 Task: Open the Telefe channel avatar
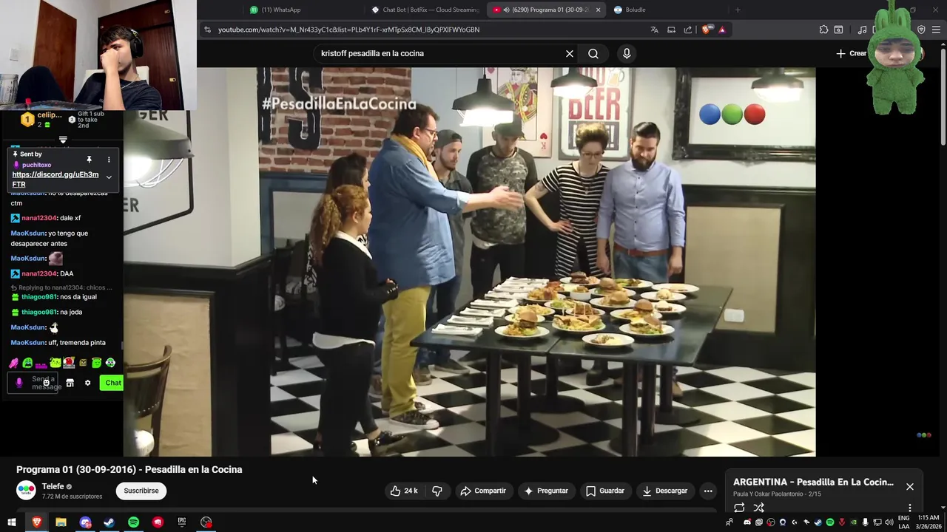26,491
